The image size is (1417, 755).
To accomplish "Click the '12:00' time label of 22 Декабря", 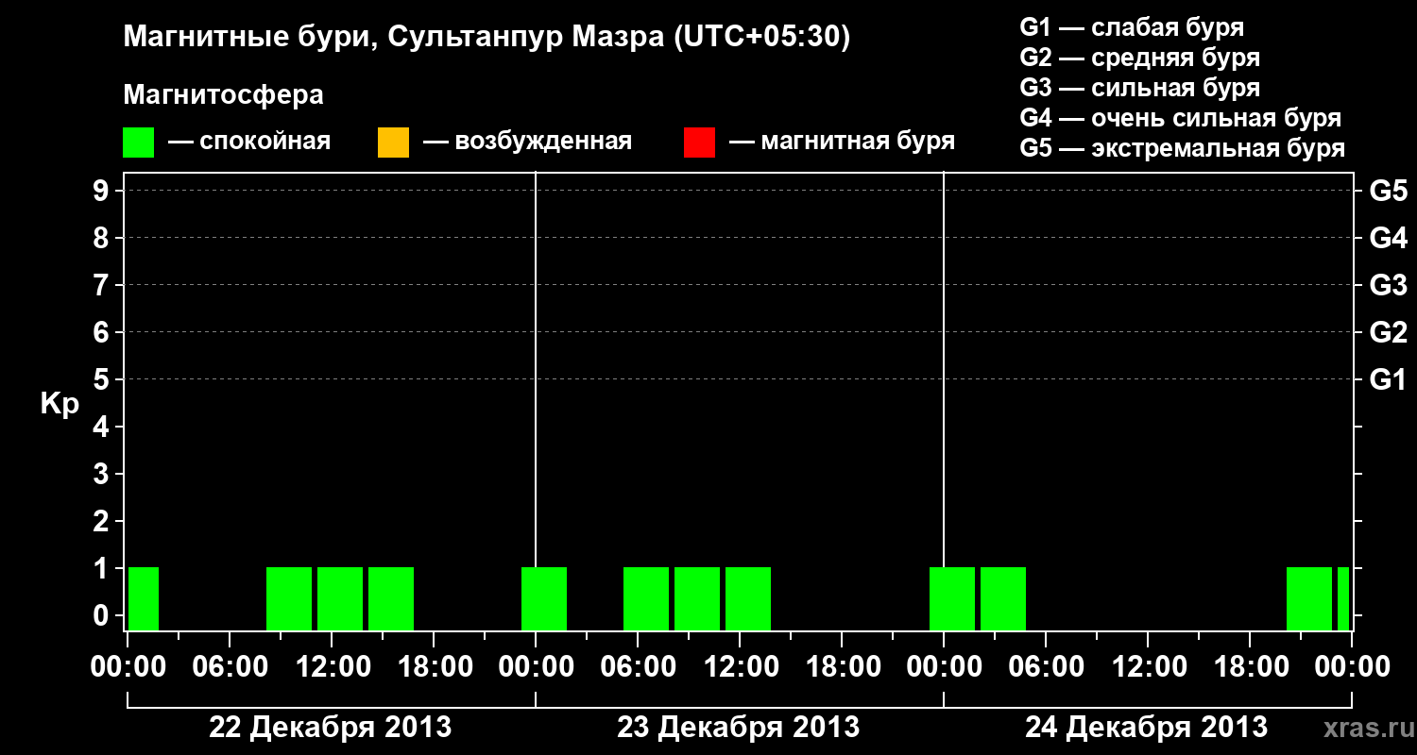I will coord(332,667).
